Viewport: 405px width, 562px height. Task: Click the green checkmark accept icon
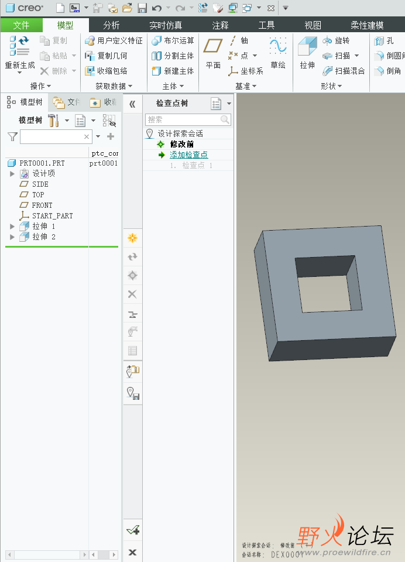133,530
